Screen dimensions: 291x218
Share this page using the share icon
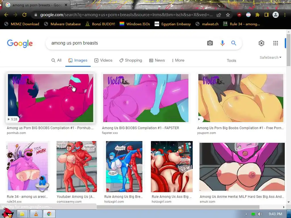coord(219,15)
